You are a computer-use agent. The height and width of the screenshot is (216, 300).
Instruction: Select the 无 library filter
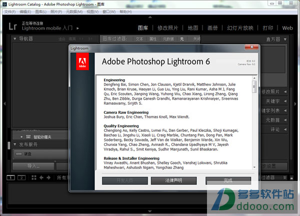(x=181, y=39)
